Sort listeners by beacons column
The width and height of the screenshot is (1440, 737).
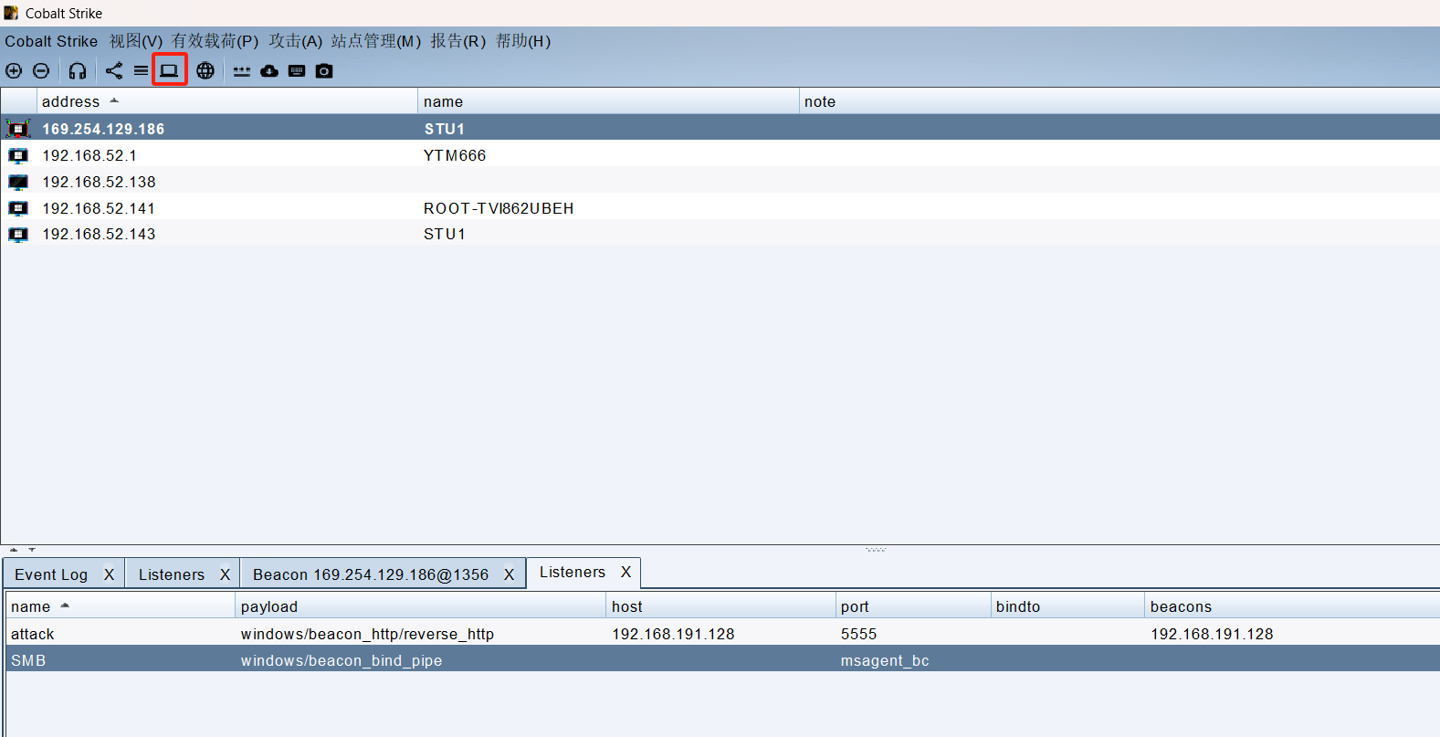pos(1292,606)
